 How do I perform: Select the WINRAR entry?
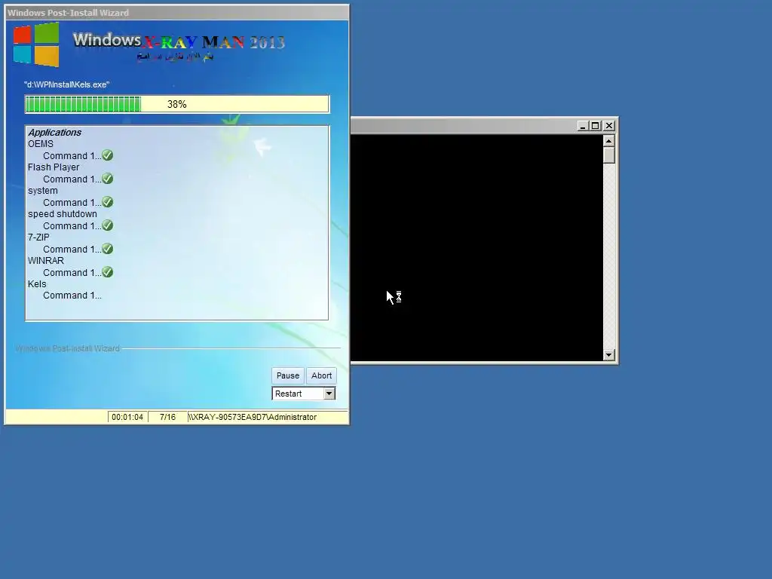46,261
